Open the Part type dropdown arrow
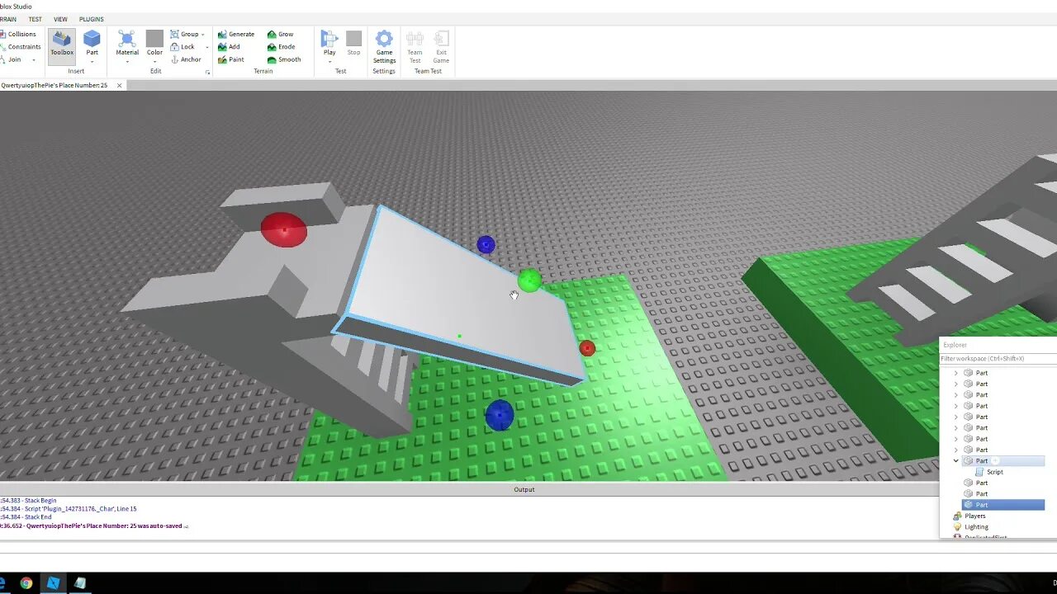Image resolution: width=1057 pixels, height=594 pixels. point(92,62)
